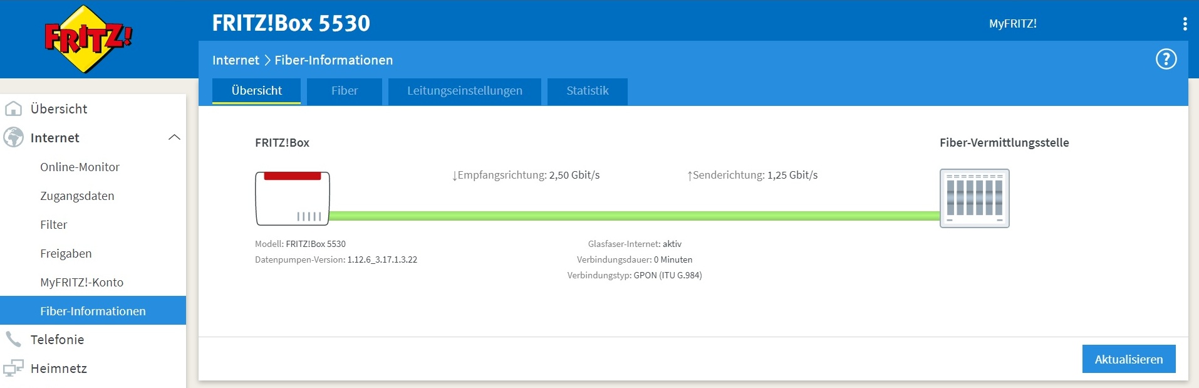
Task: Click the Verbindungstyp GPON (ITU G.984) text
Action: [635, 275]
